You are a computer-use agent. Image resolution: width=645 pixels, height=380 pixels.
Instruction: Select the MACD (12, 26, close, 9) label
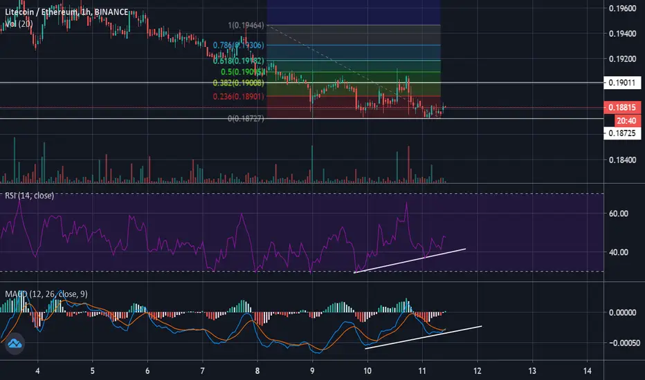(x=46, y=294)
